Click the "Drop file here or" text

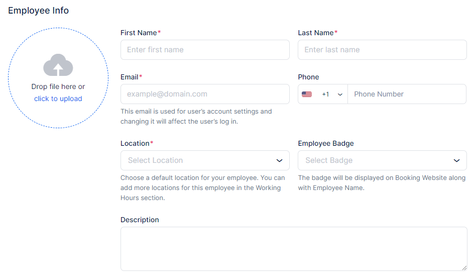point(58,86)
